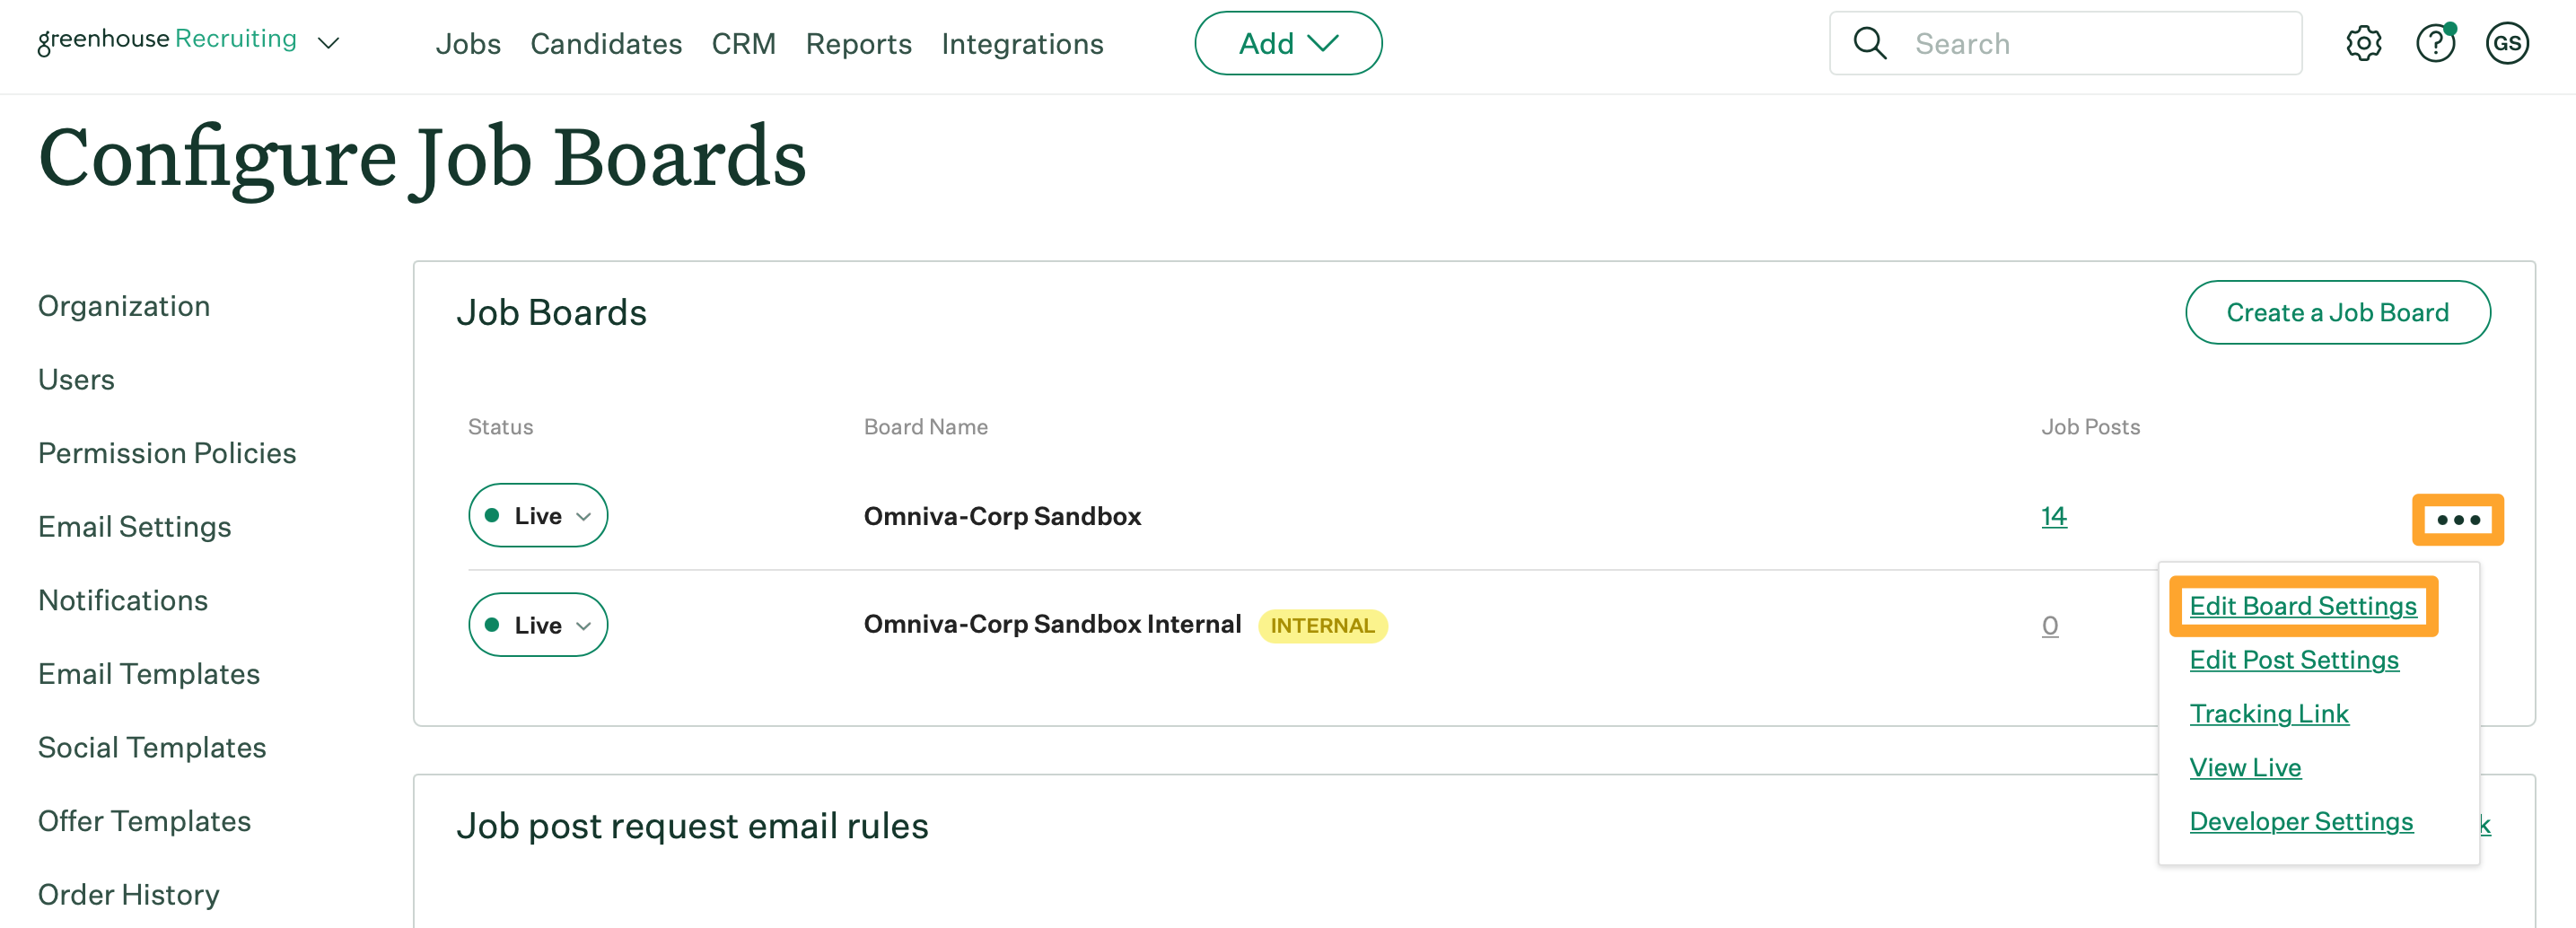Click the help question mark icon
2576x928 pixels.
[x=2435, y=43]
